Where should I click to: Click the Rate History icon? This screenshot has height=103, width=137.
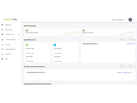[x=2, y=30]
